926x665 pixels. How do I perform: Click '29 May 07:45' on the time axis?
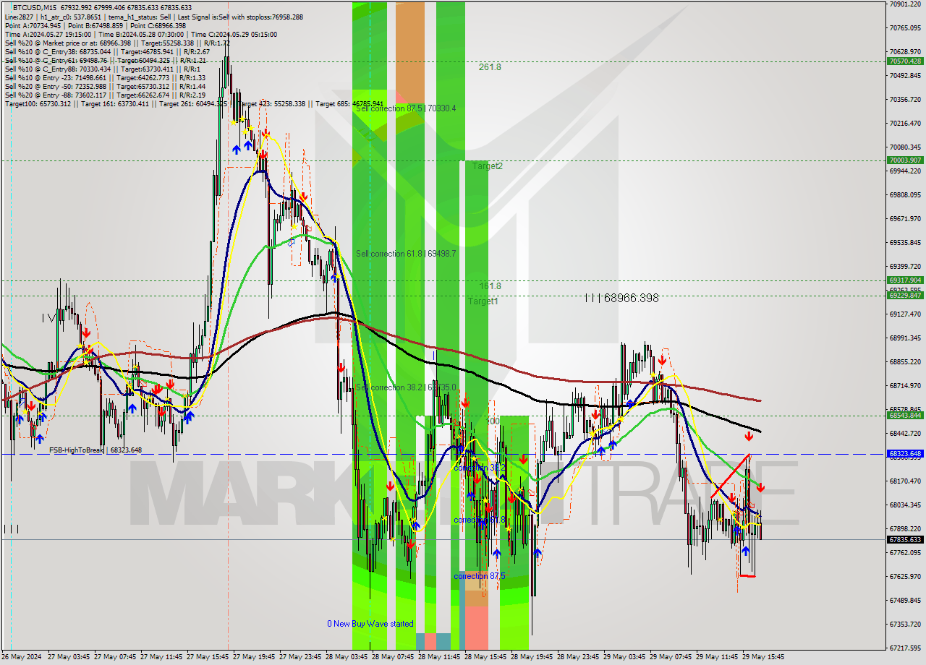click(671, 657)
